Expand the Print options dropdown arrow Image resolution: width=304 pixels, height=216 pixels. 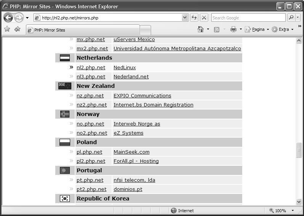point(241,29)
